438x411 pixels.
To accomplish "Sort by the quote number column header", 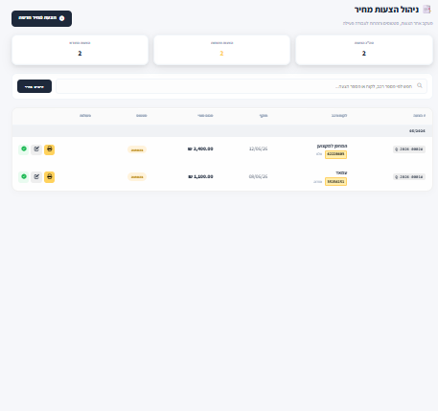I will 419,116.
